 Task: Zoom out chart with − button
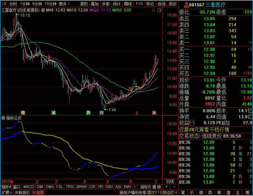174,187
